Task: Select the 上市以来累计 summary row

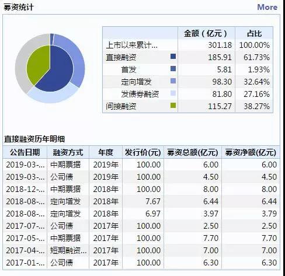Action: point(188,45)
